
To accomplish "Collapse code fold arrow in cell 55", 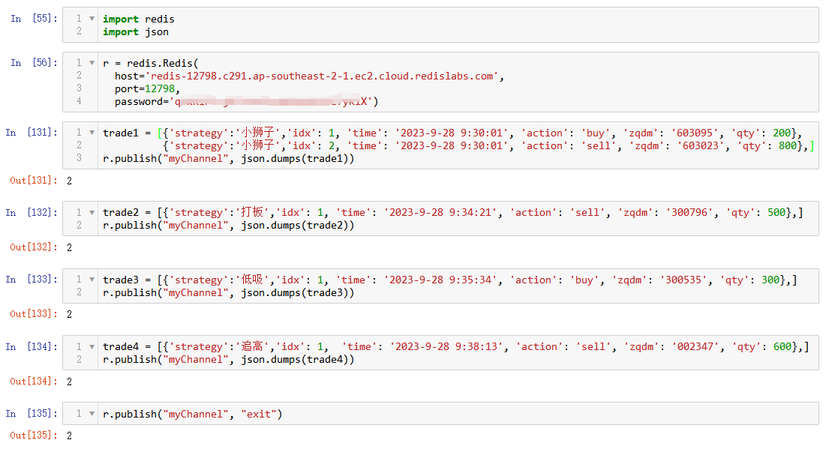I will 92,19.
